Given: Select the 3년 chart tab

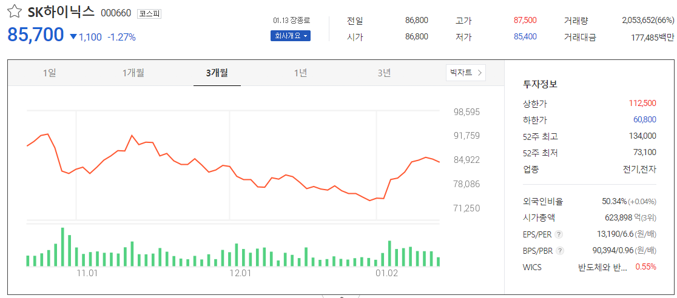Looking at the screenshot, I should tap(384, 73).
